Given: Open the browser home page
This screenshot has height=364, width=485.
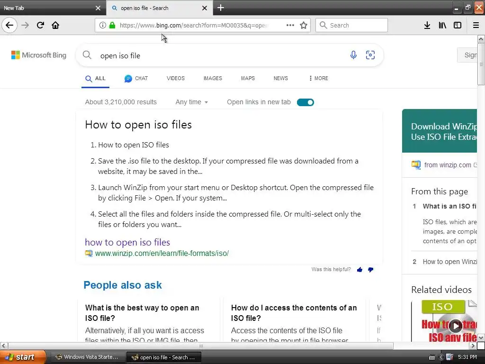Looking at the screenshot, I should (x=55, y=25).
